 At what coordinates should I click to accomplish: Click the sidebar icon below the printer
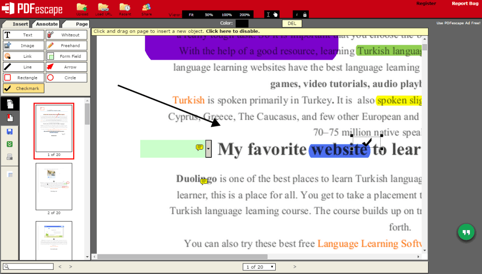[10, 174]
